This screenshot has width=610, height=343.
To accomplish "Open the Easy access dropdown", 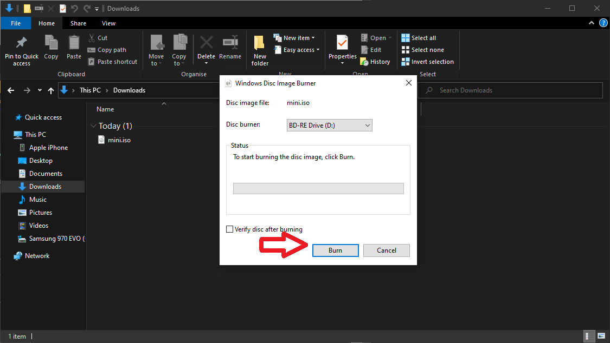I will tap(297, 50).
